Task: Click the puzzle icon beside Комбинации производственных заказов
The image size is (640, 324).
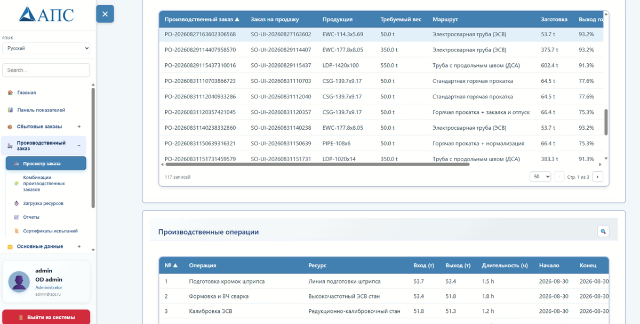Action: pos(17,183)
